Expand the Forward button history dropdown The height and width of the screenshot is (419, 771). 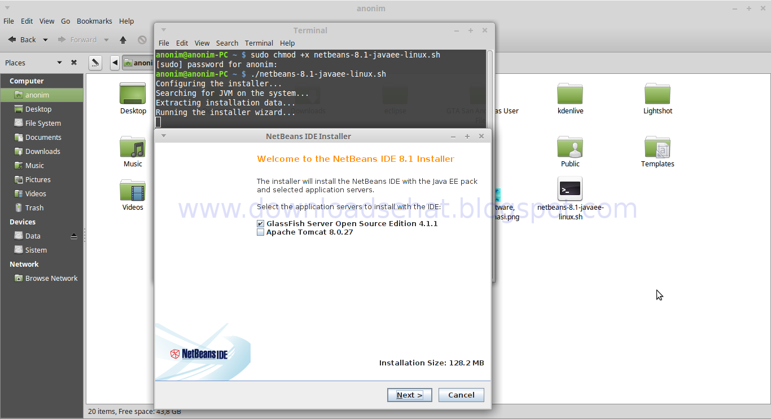(106, 39)
